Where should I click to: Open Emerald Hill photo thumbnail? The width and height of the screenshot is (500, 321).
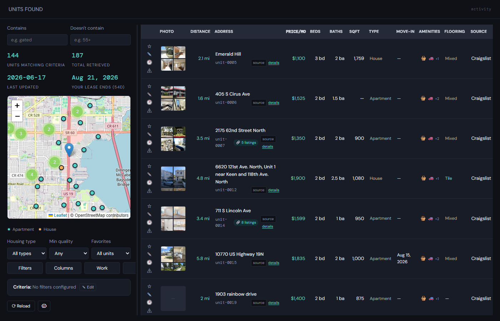173,58
